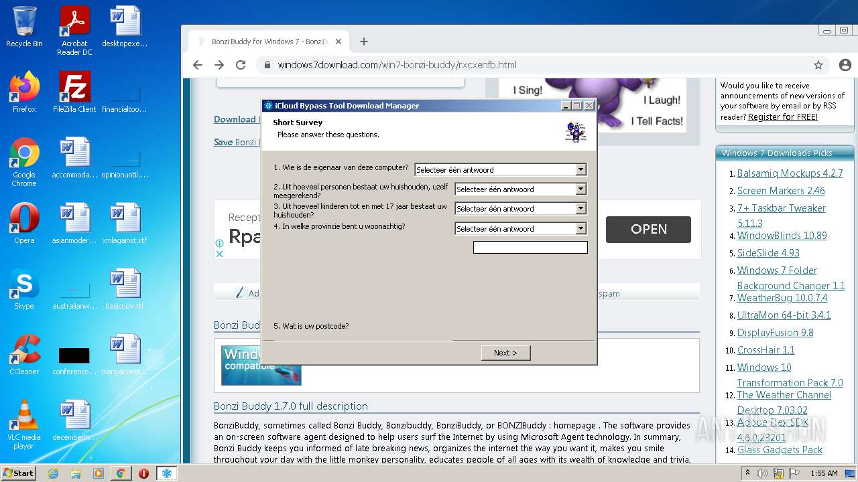Open Windows 10 Transformation Pack link

pos(790,375)
